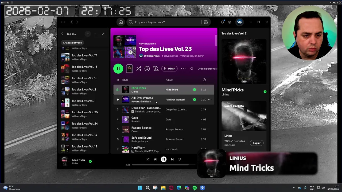Image resolution: width=342 pixels, height=192 pixels.
Task: Toggle shuffle in the bottom player
Action: [x=148, y=159]
